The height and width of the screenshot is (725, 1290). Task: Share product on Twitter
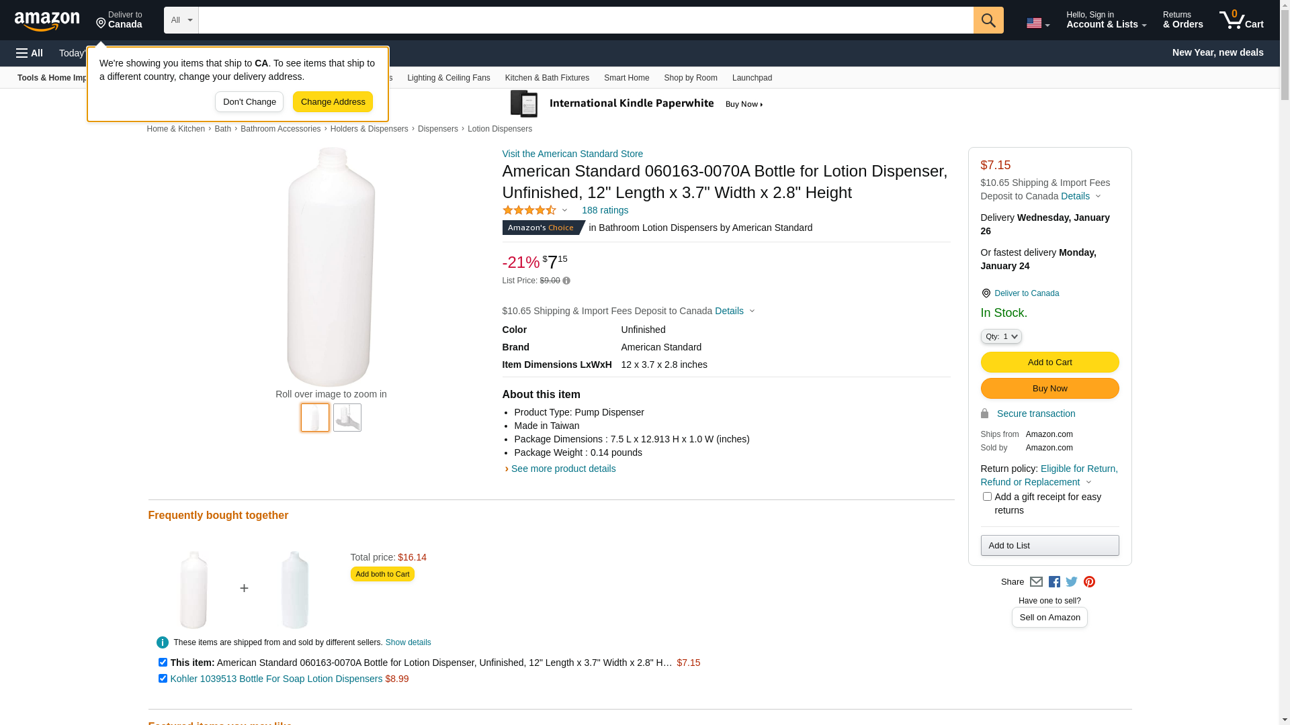click(x=1072, y=582)
